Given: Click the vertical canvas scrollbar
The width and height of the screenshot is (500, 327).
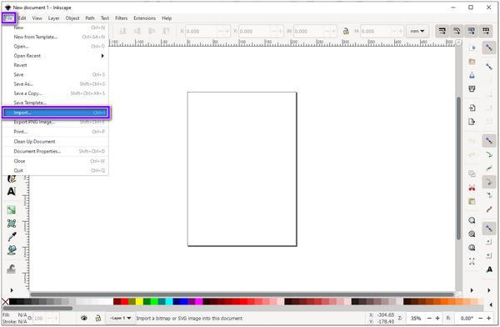Looking at the screenshot, I should coord(458,168).
